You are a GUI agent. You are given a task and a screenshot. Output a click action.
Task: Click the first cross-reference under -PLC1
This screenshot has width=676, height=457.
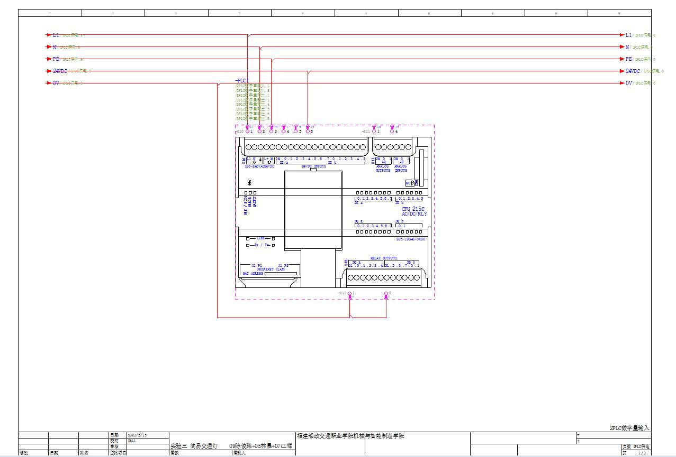[253, 86]
